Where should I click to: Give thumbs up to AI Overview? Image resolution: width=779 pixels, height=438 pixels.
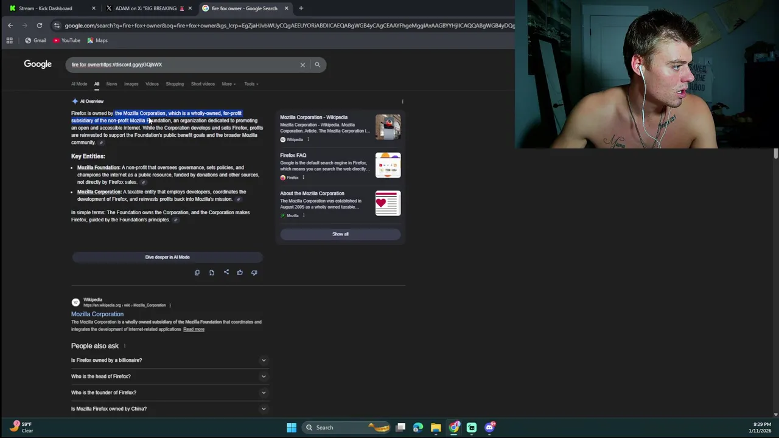coord(240,273)
